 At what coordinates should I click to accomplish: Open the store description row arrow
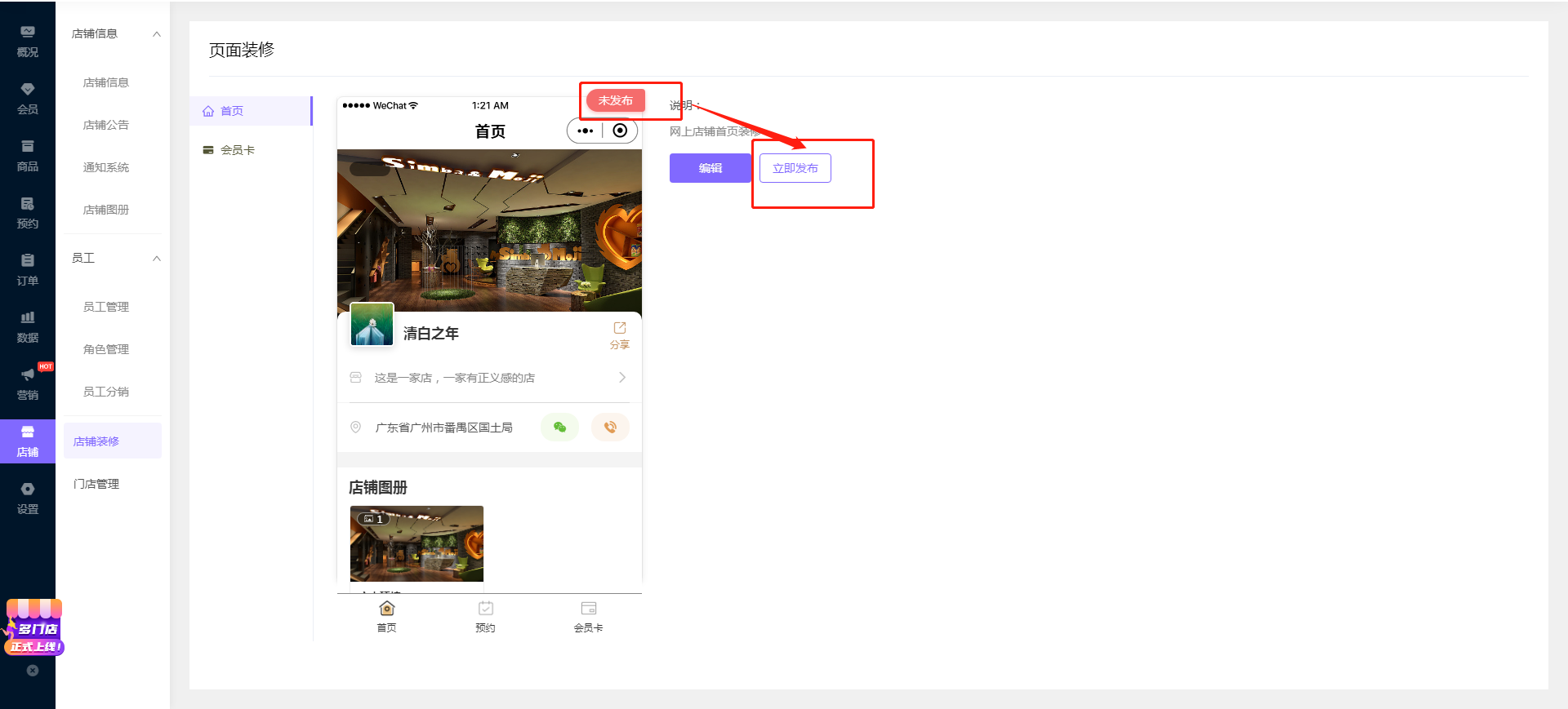coord(622,378)
